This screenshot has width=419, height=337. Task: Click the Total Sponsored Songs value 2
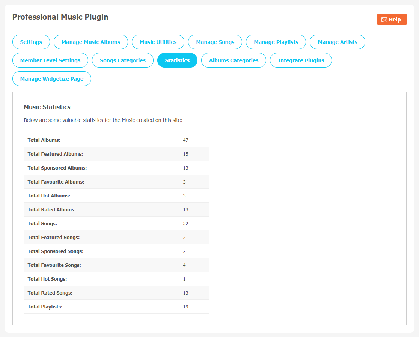click(x=184, y=251)
